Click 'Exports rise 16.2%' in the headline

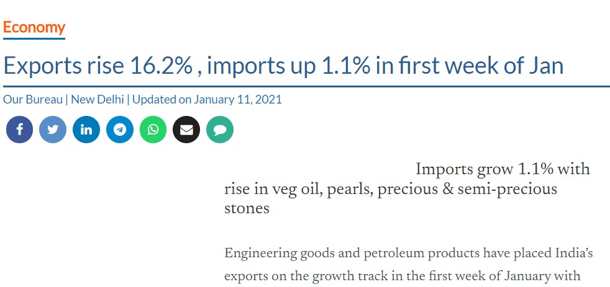tap(98, 66)
